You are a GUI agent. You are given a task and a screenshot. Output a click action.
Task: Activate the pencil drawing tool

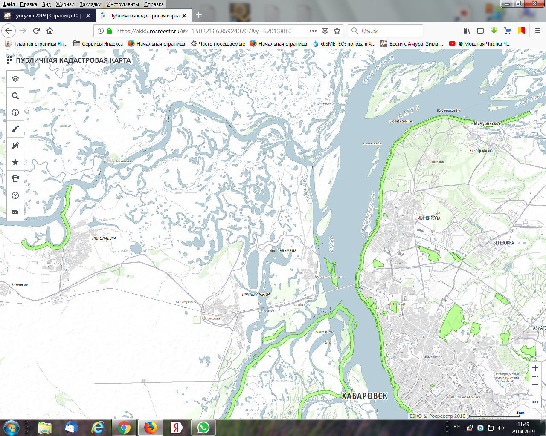[15, 129]
